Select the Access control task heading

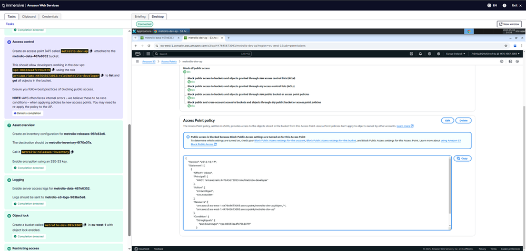[x=23, y=42]
